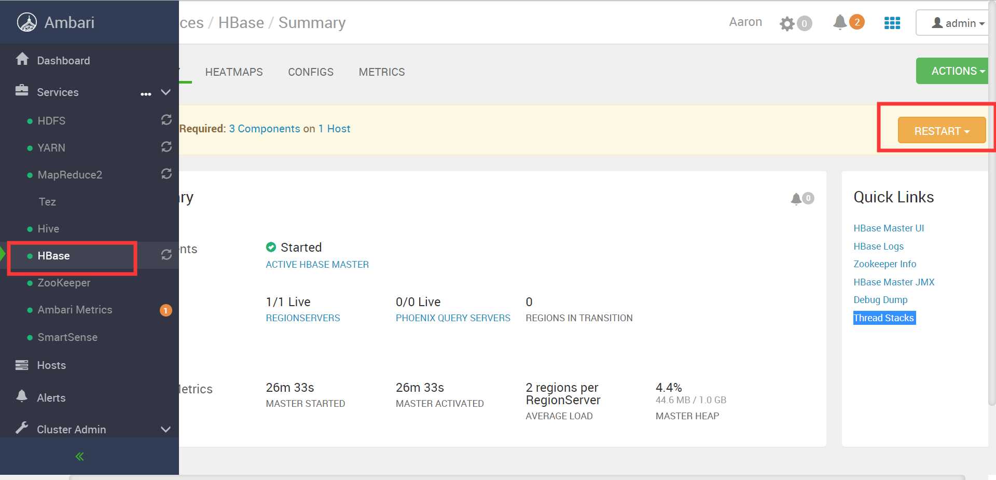Collapse the Services section chevron
The height and width of the screenshot is (480, 996).
pyautogui.click(x=165, y=92)
